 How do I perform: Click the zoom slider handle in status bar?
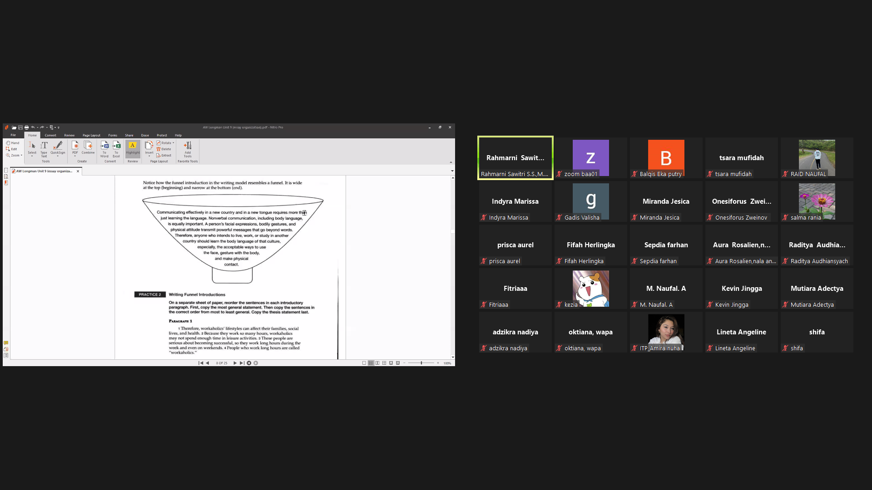coord(421,363)
